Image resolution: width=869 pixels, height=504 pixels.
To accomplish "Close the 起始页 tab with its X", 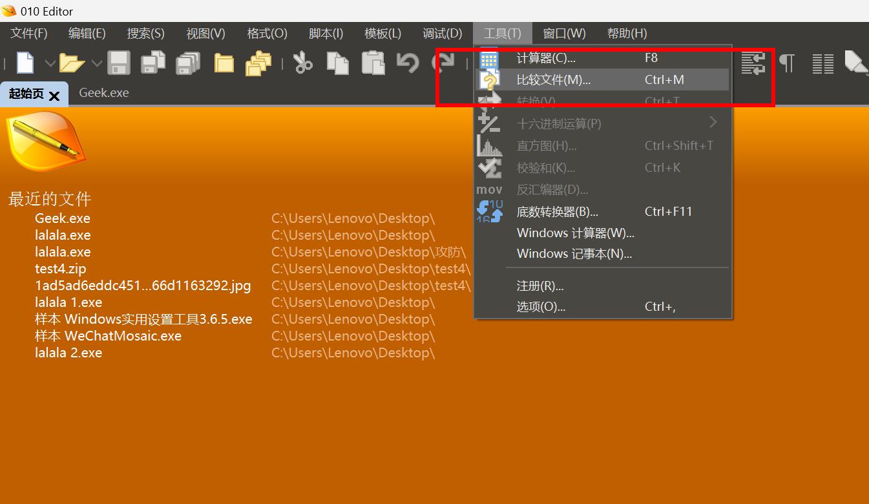I will pyautogui.click(x=54, y=96).
